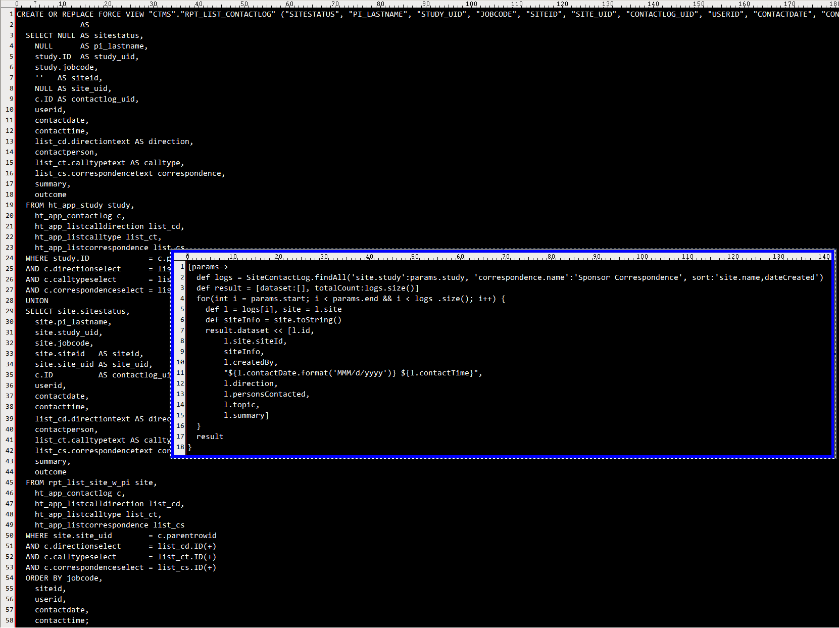Screen dimensions: 839x628
Task: Click the "'' AS siteid," line
Action: (x=69, y=78)
